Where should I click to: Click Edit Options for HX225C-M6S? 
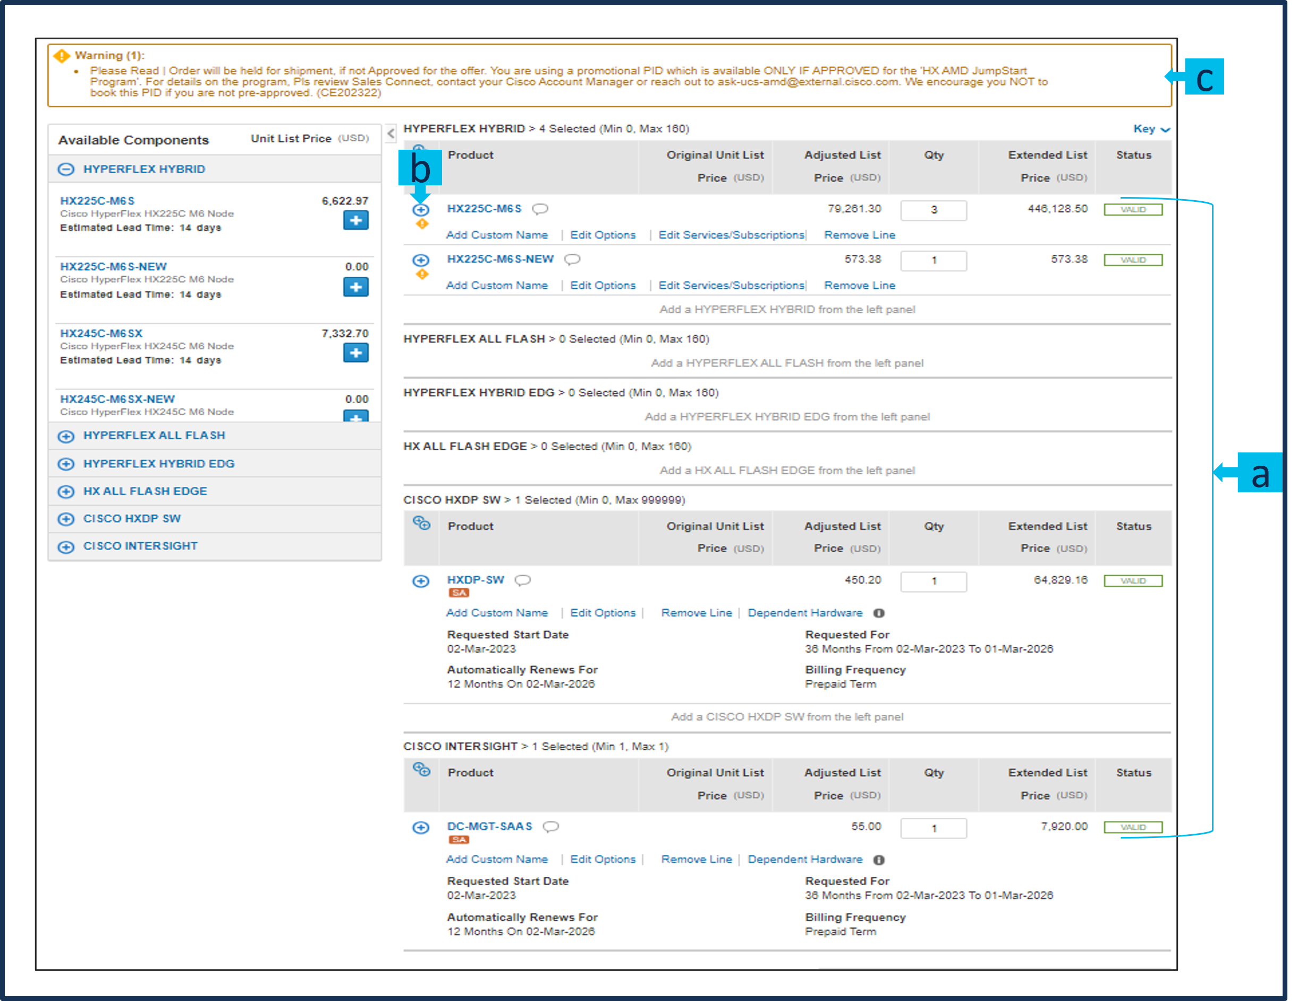(x=602, y=235)
